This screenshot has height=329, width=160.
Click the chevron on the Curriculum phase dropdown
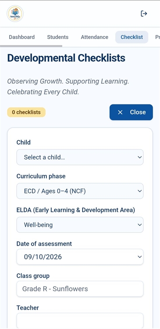tap(140, 191)
